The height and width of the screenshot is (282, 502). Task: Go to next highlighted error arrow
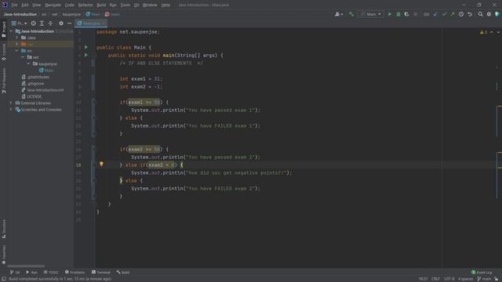tap(498, 32)
